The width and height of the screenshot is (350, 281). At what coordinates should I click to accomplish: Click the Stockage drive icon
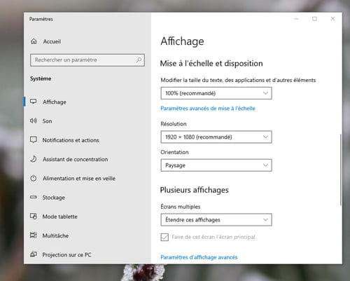click(x=34, y=198)
